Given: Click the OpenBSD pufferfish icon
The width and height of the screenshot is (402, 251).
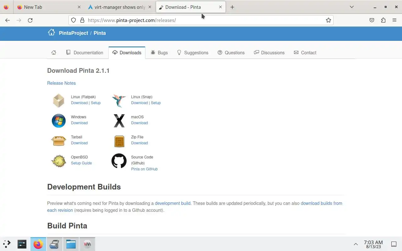Looking at the screenshot, I should pyautogui.click(x=59, y=161).
